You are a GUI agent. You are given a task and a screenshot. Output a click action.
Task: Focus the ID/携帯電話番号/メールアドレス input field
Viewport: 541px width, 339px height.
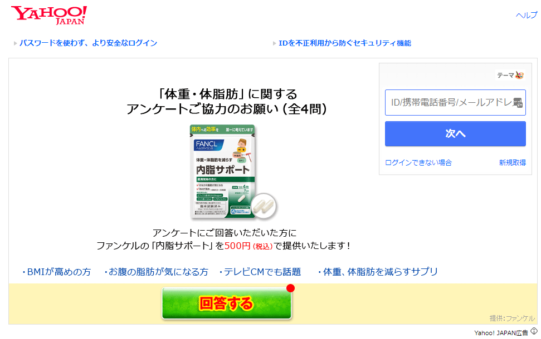(x=455, y=103)
